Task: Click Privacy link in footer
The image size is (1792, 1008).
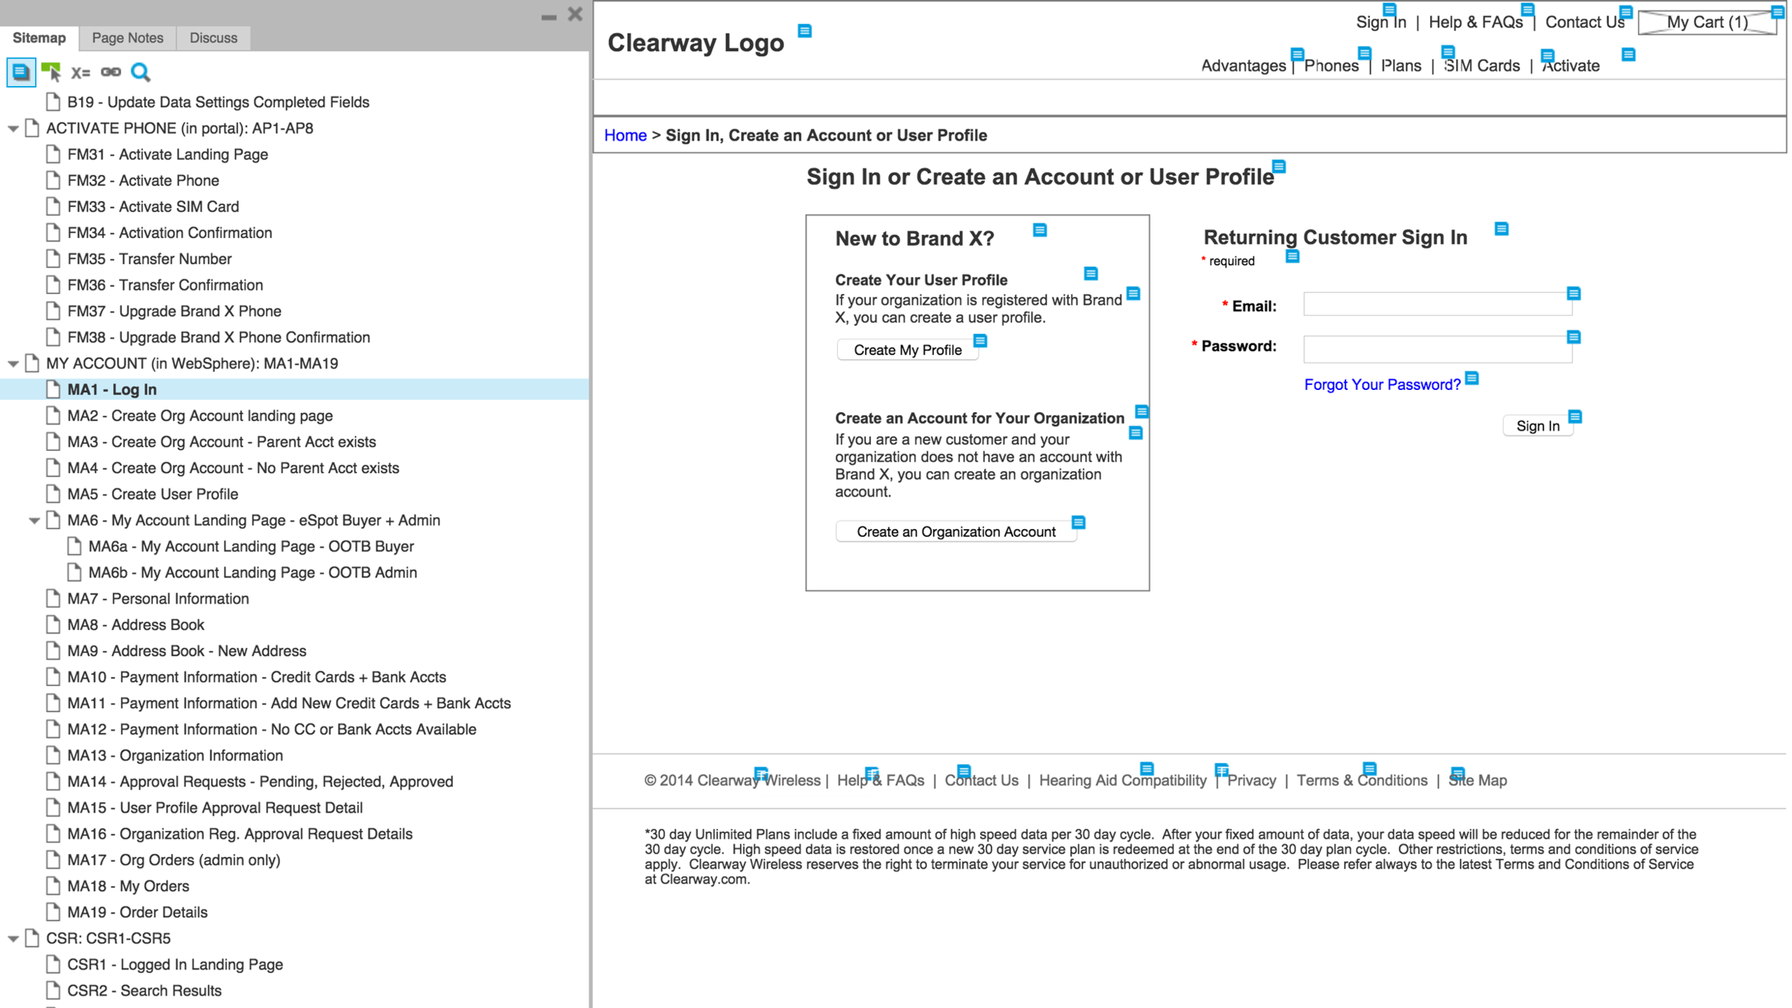Action: point(1252,781)
